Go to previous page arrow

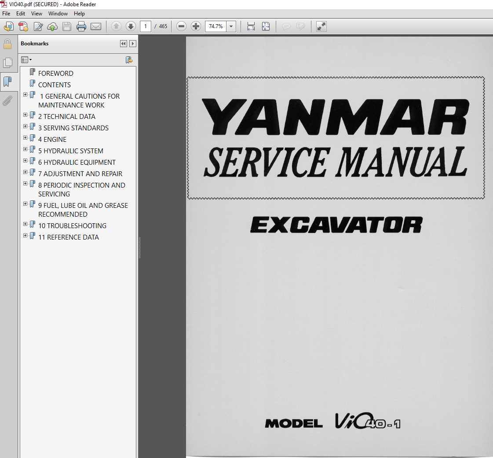pyautogui.click(x=117, y=26)
